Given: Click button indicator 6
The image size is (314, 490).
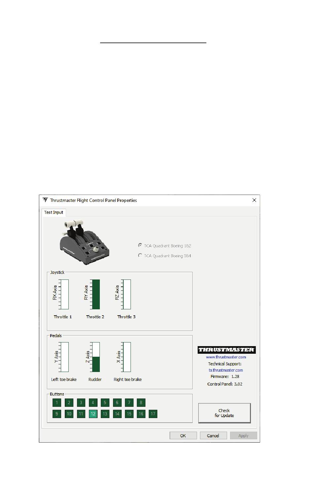Looking at the screenshot, I should click(117, 402).
